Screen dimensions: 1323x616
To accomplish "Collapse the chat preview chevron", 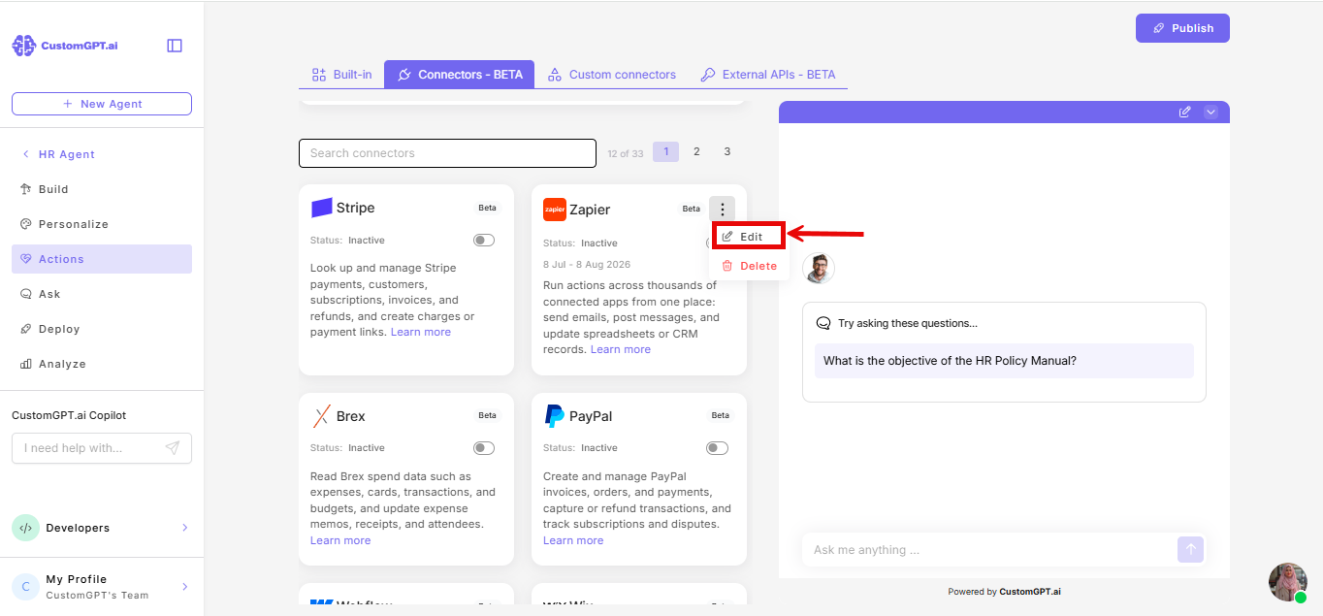I will (x=1210, y=113).
